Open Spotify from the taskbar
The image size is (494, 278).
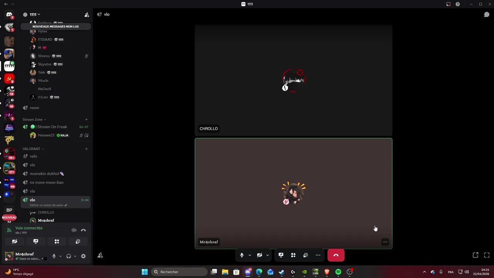click(338, 272)
